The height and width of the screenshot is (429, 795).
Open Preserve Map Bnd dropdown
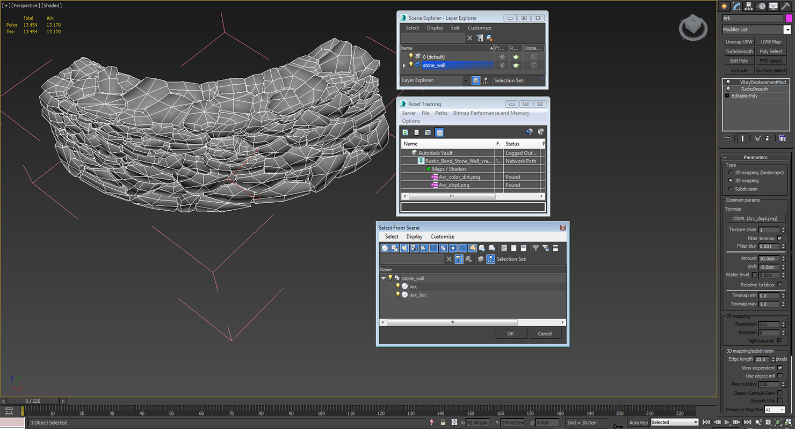pos(775,410)
